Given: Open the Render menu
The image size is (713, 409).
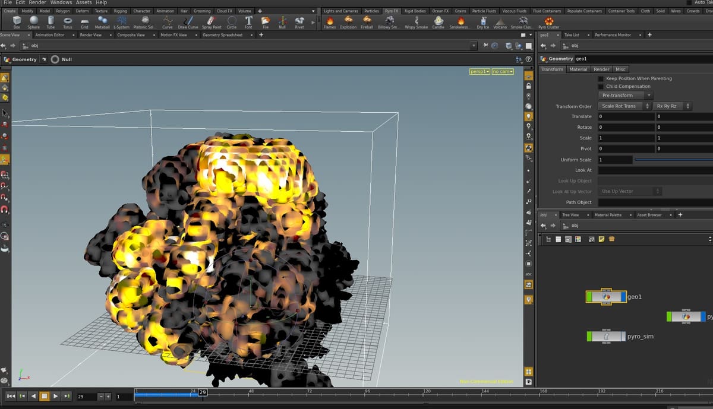Looking at the screenshot, I should (x=37, y=2).
